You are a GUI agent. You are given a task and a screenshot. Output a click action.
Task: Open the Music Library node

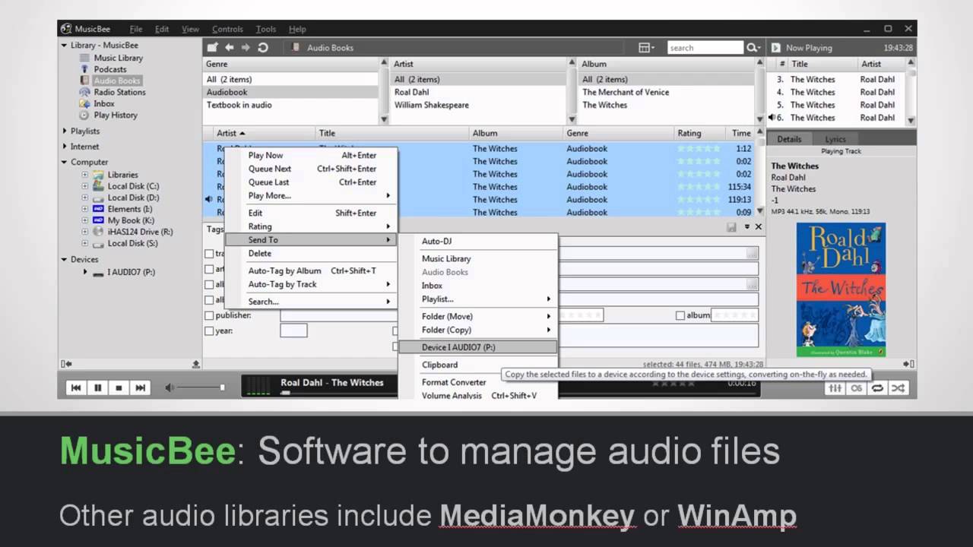118,58
